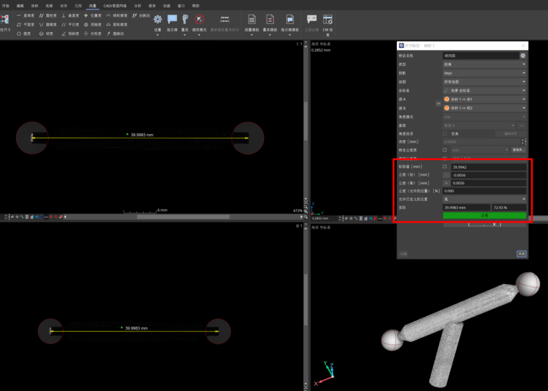Click the 量具 caliper icon
The image size is (548, 391).
tap(185, 19)
